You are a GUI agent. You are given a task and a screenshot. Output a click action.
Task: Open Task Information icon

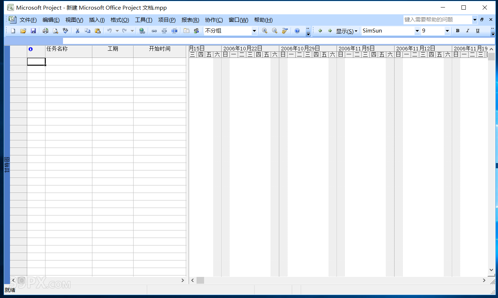click(187, 31)
